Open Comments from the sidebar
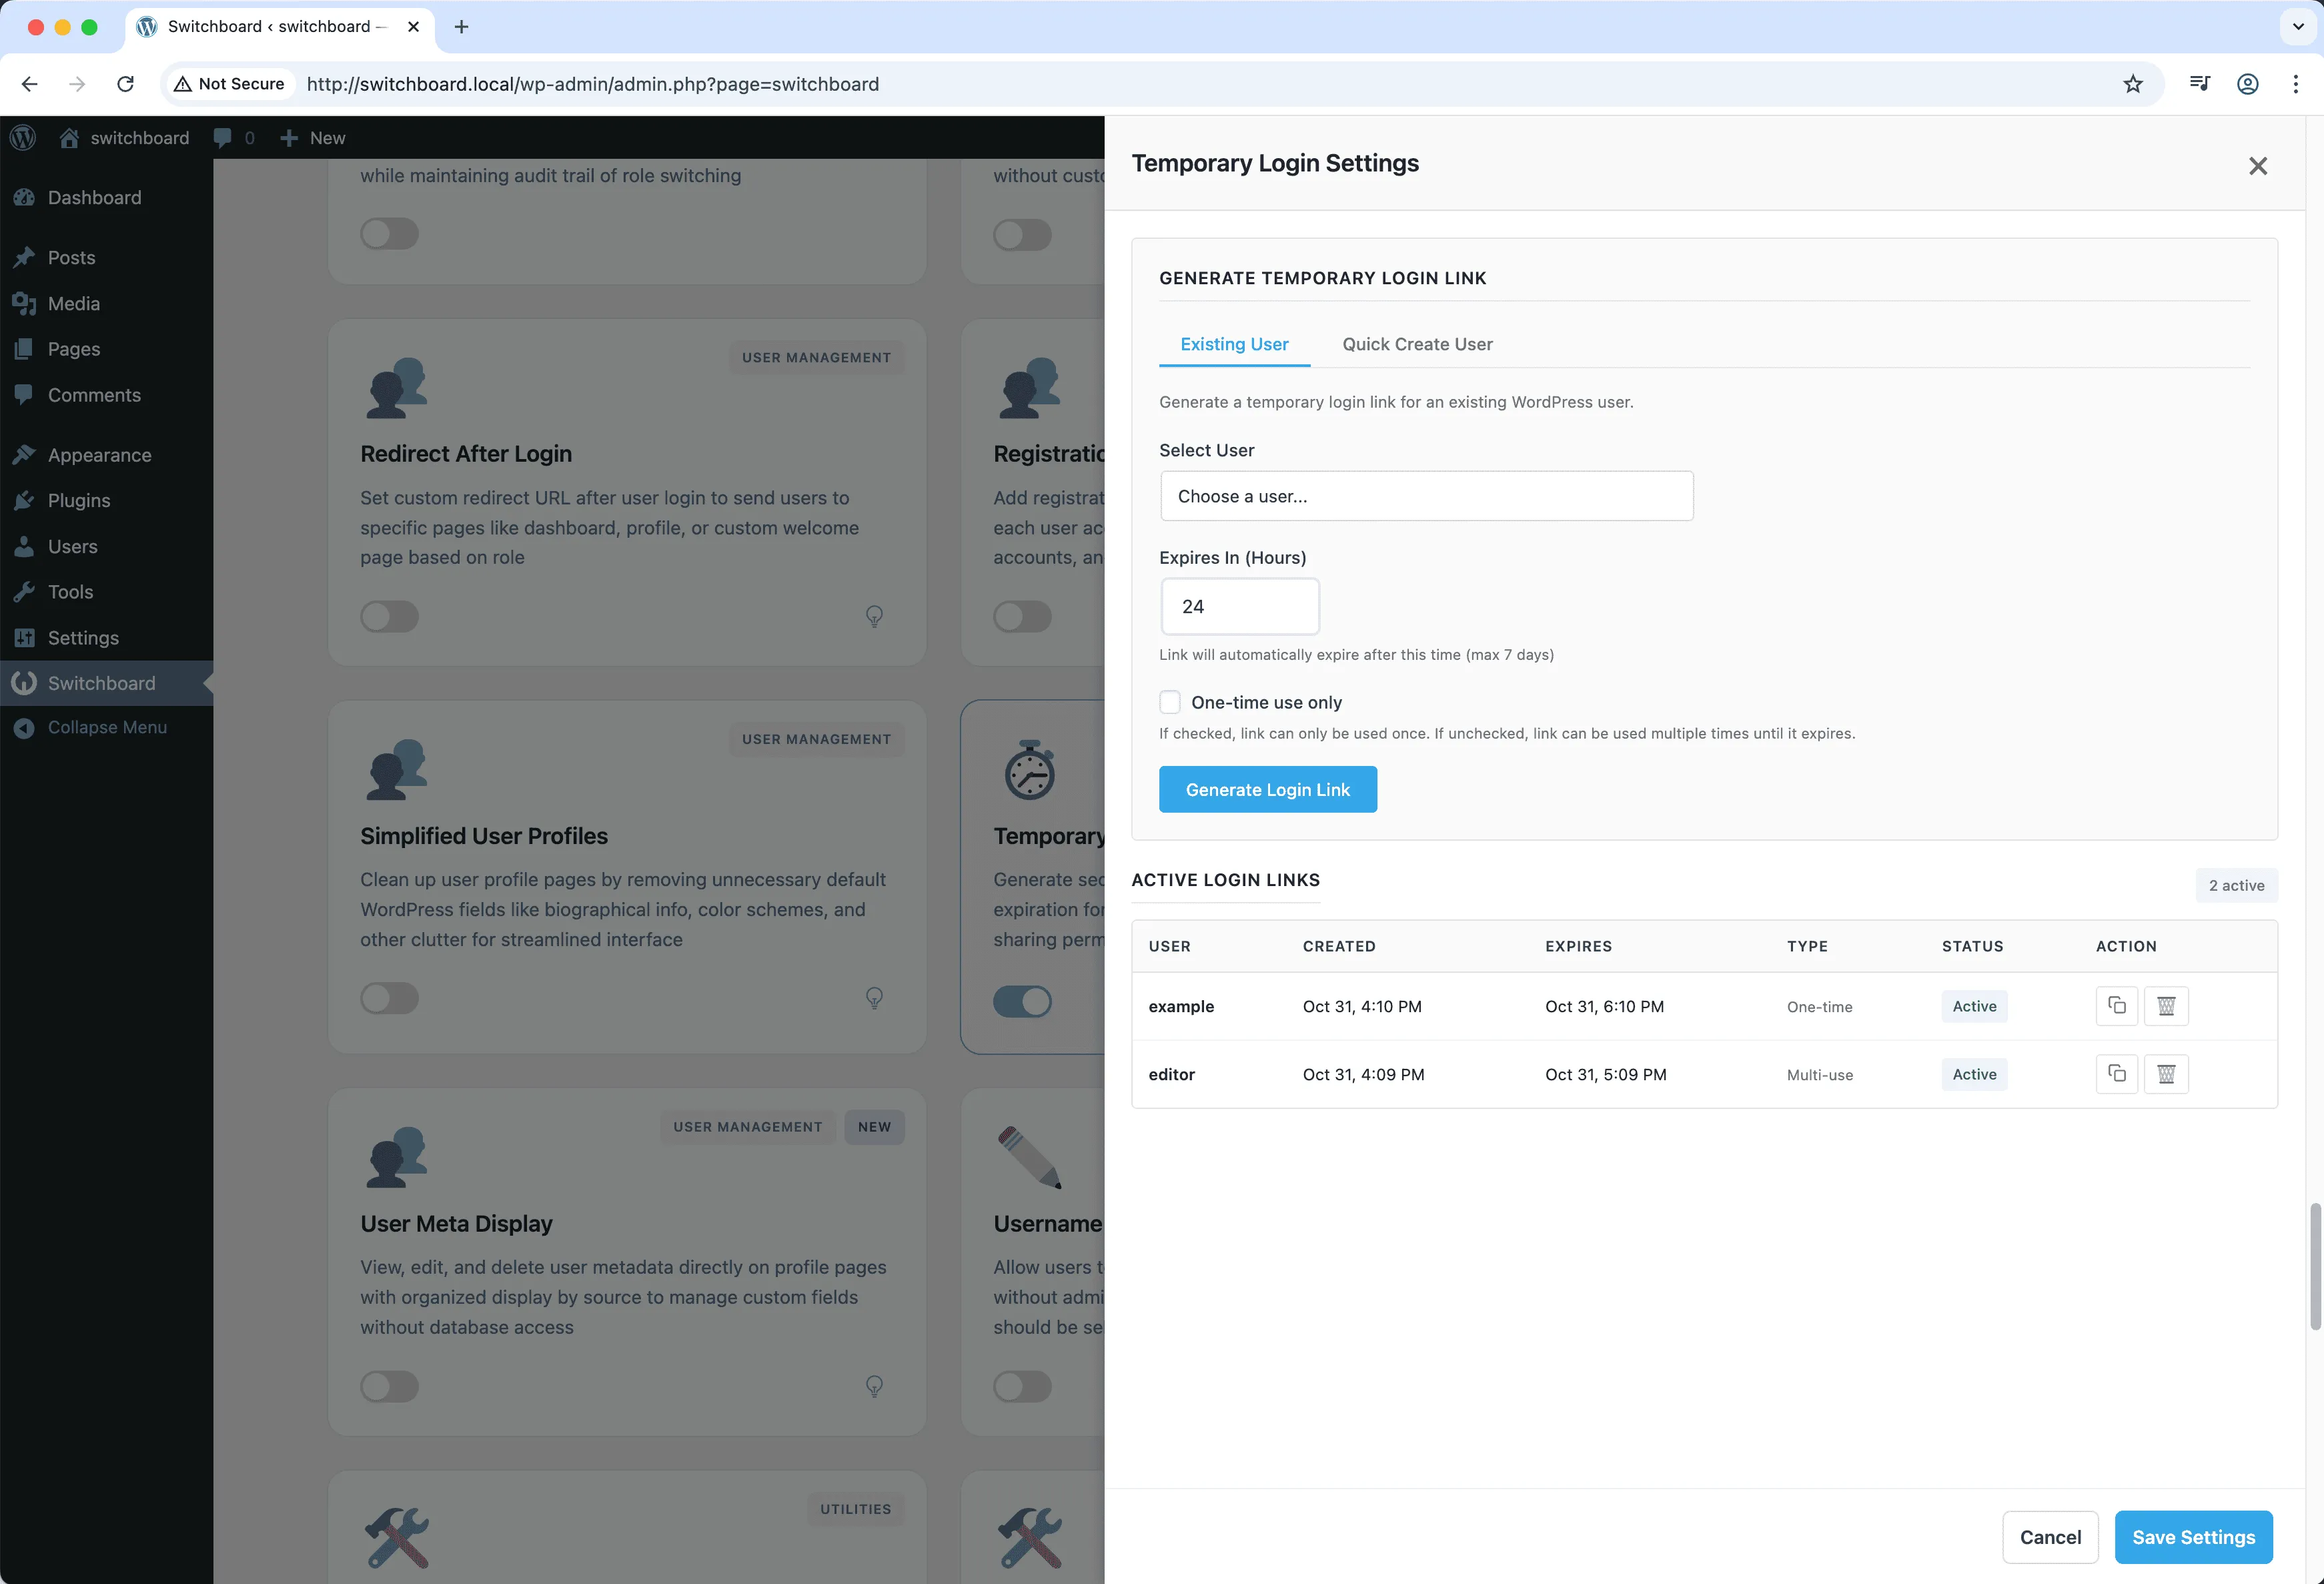The width and height of the screenshot is (2324, 1584). [x=94, y=395]
